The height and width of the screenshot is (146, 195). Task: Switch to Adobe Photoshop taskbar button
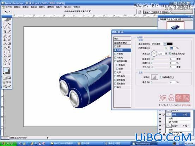(144, 144)
